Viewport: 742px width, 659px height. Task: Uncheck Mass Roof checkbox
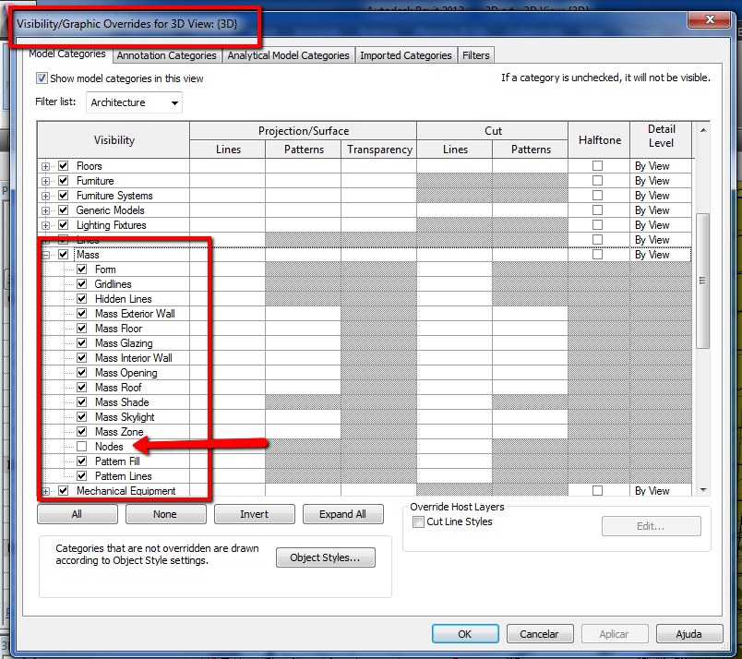(82, 388)
